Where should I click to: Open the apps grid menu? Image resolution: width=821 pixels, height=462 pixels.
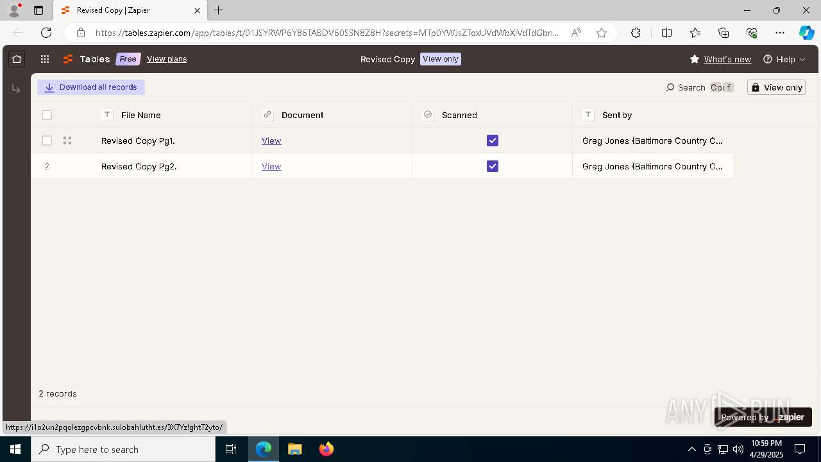(x=45, y=59)
